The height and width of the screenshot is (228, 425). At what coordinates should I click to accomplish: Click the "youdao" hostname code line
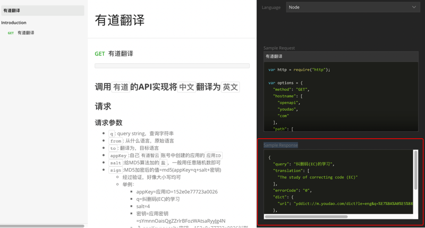tap(287, 109)
